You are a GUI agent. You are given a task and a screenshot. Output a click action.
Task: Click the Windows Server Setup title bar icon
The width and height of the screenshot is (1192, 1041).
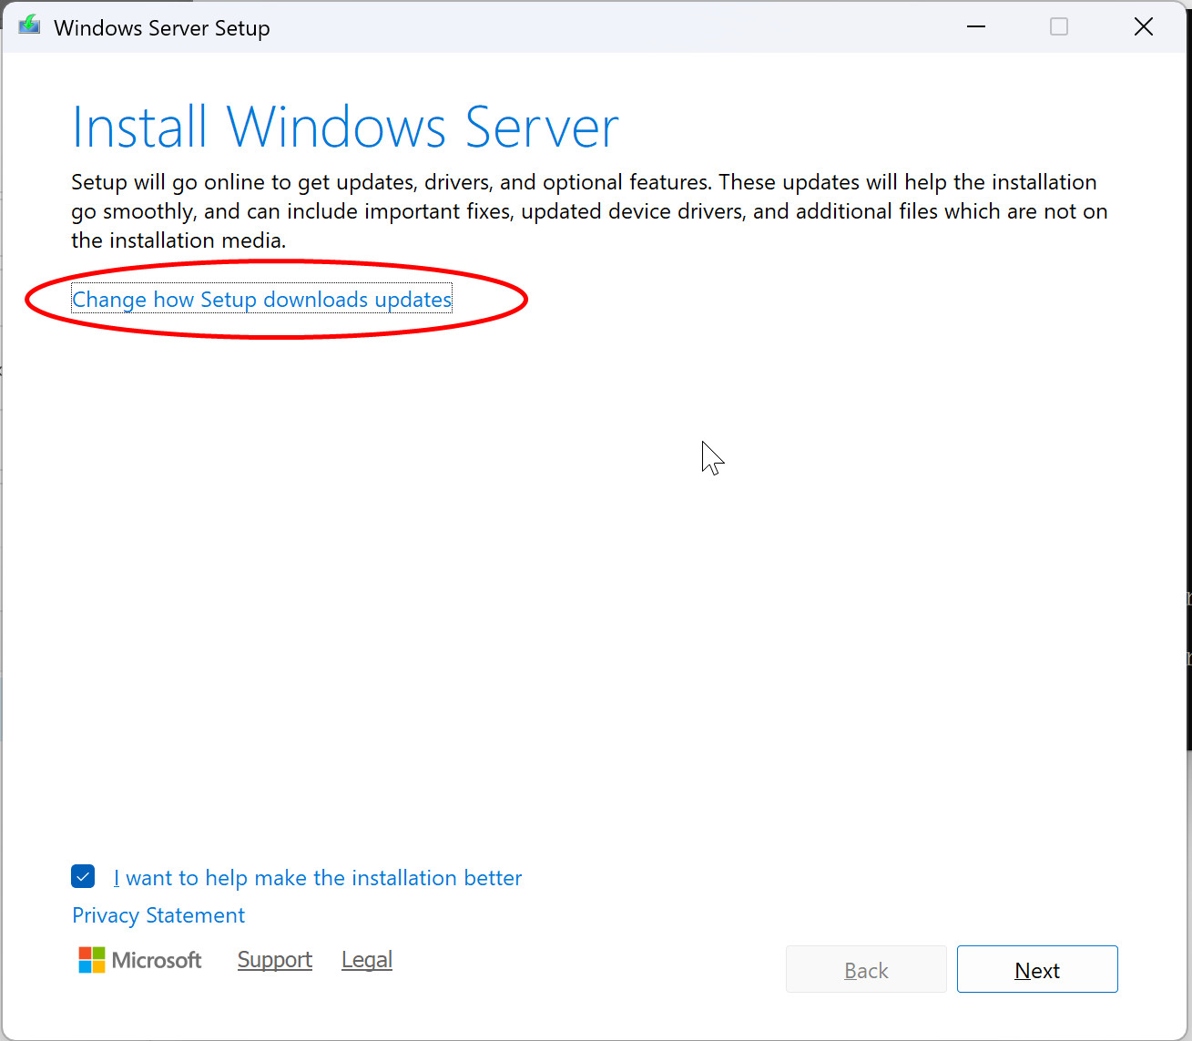click(28, 26)
